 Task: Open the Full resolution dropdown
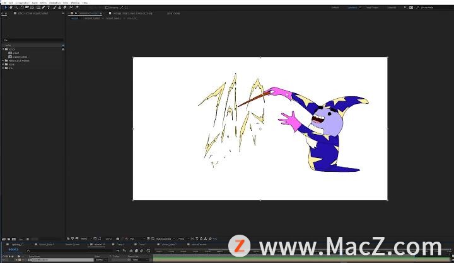tap(137, 238)
